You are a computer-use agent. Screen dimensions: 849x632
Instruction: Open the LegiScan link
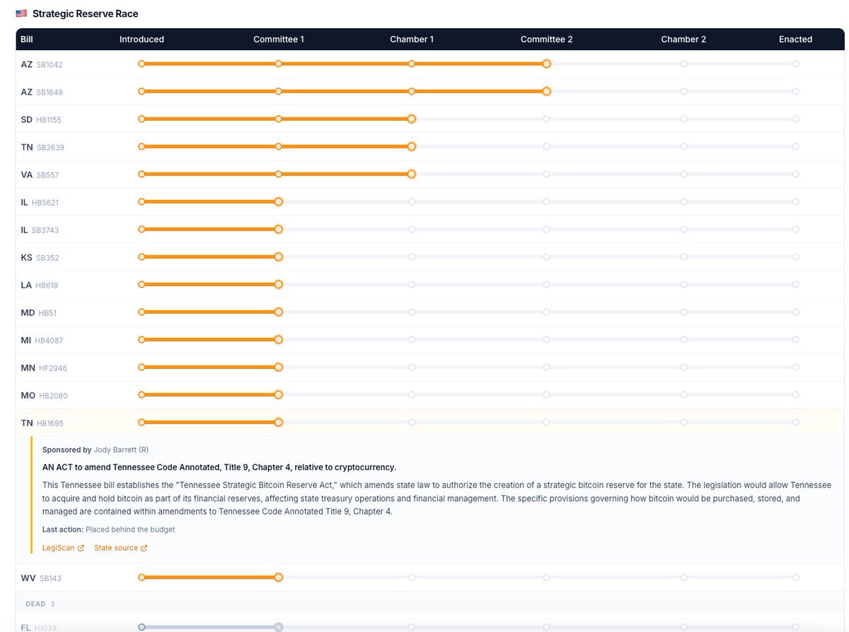[63, 548]
